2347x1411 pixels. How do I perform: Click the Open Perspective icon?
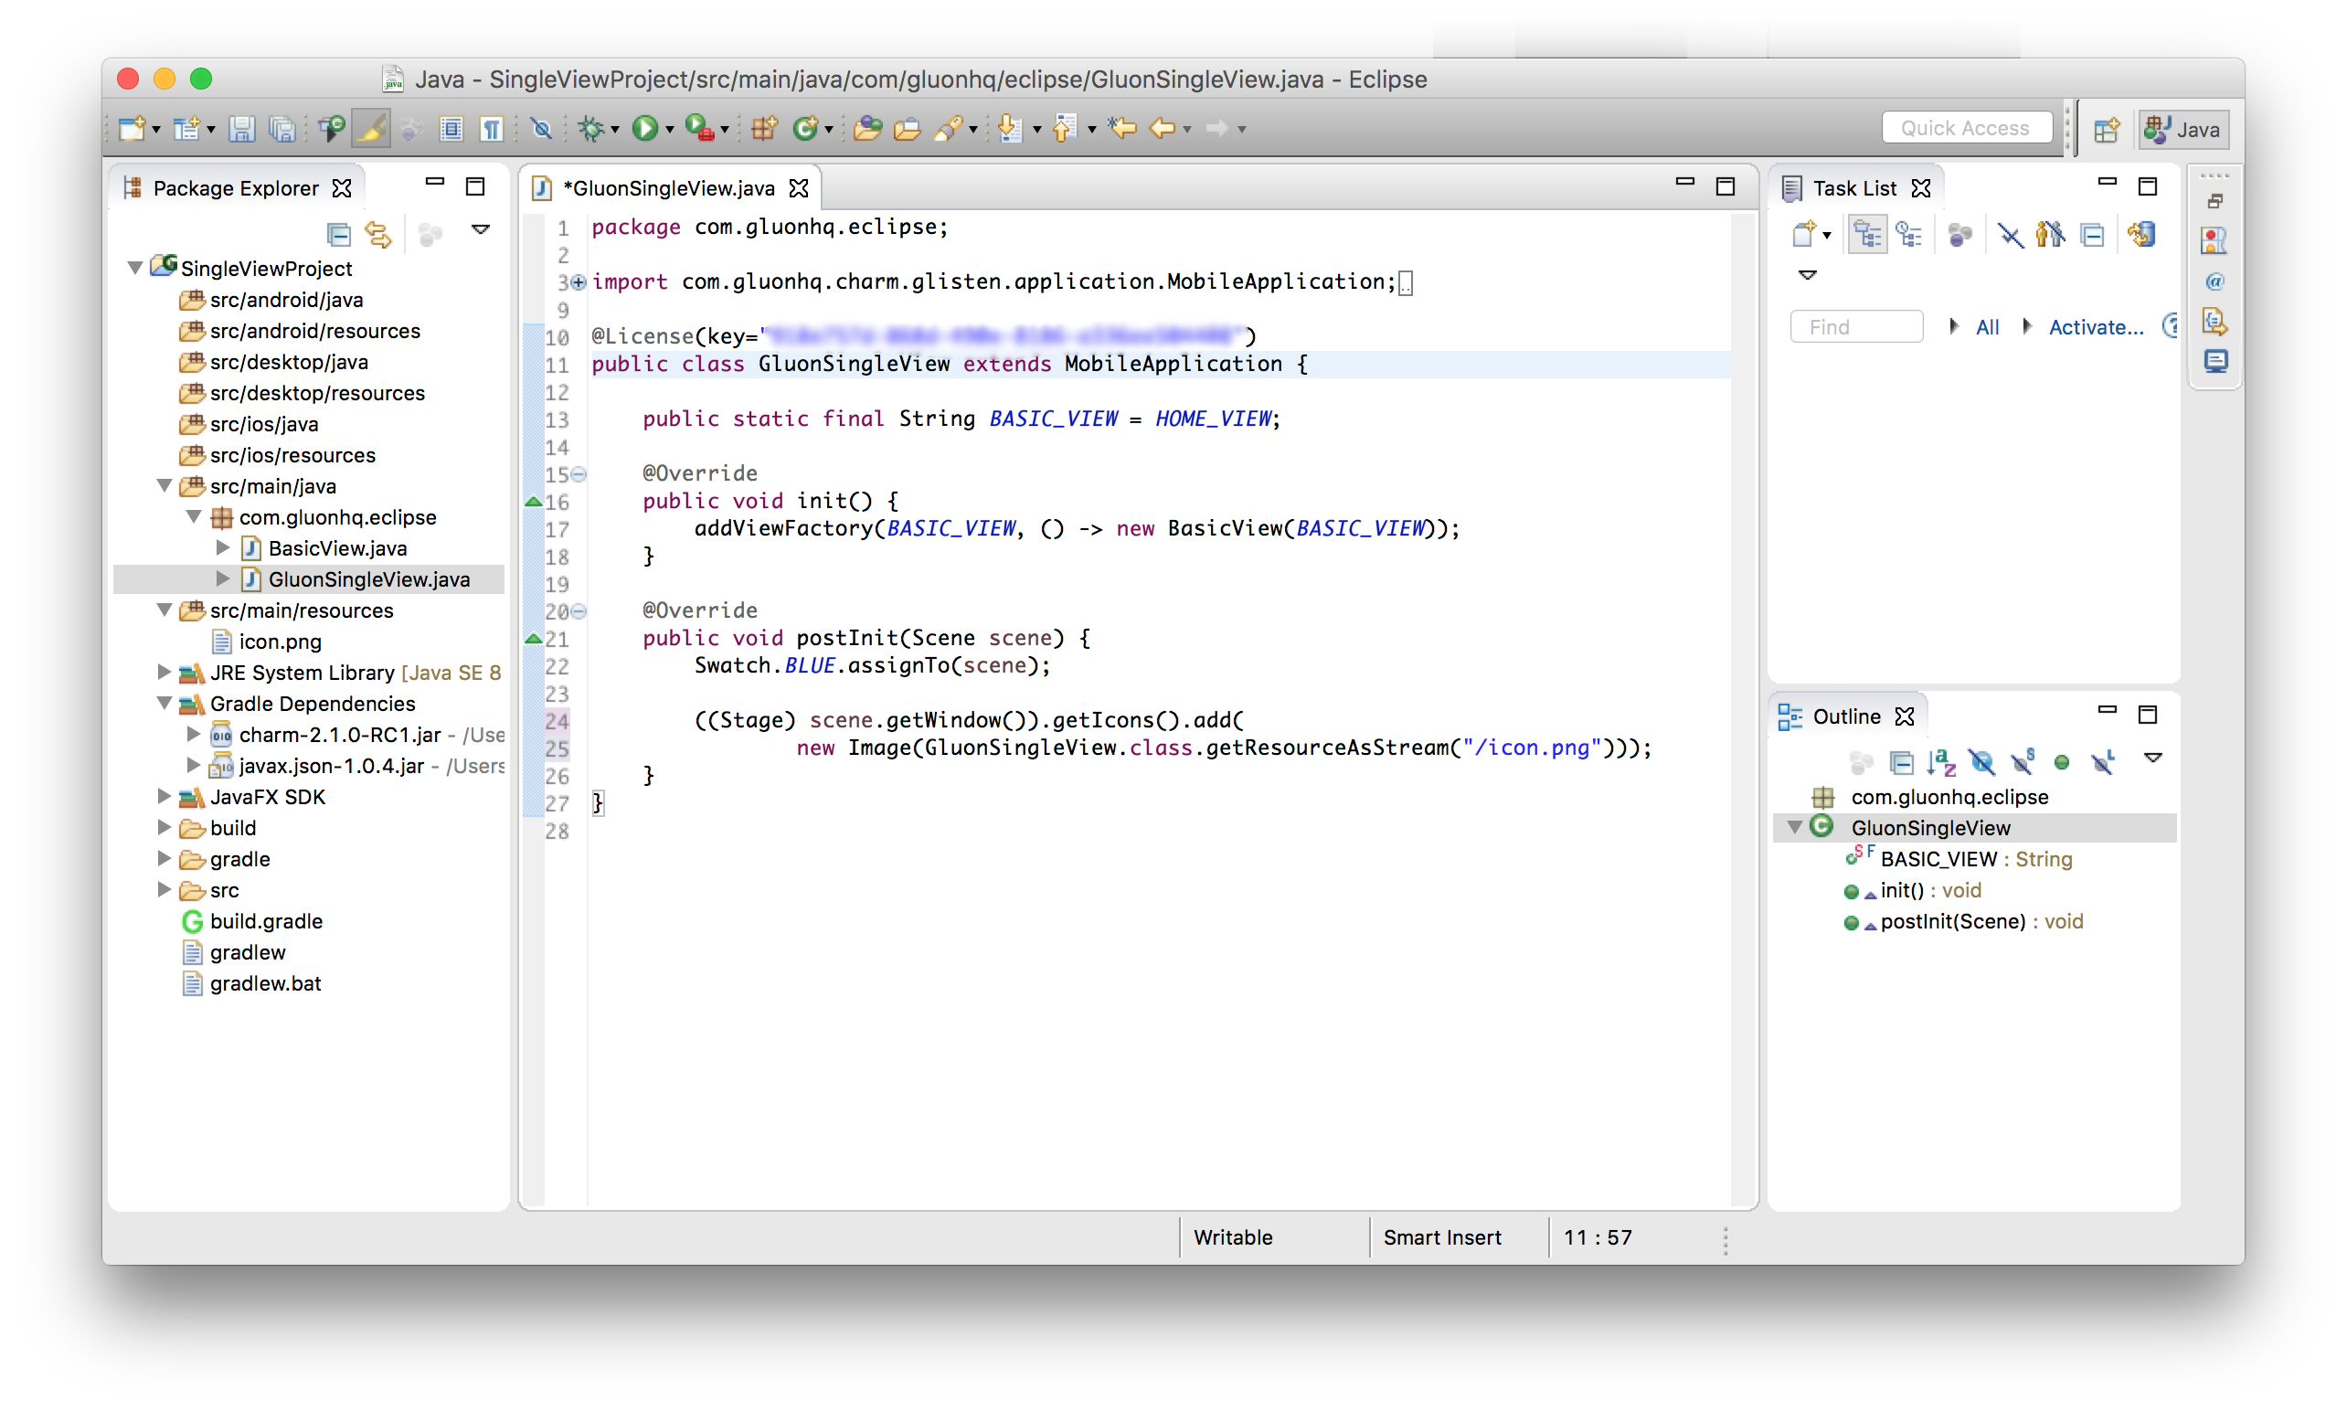2106,129
